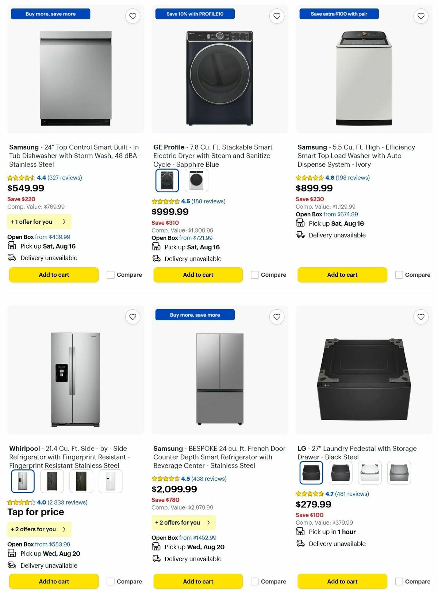Select the white Whirlpool refrigerator thumbnail variant
Viewport: 438px width, 593px height.
tap(110, 481)
